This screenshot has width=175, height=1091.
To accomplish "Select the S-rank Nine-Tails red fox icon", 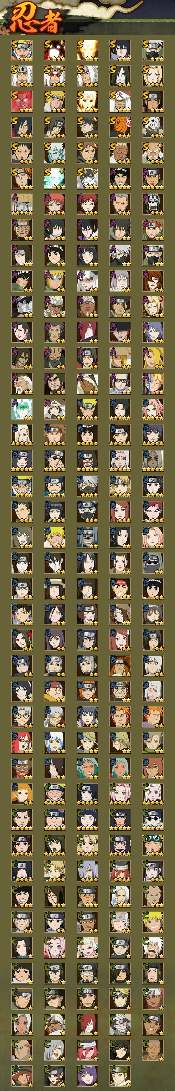I will point(55,51).
